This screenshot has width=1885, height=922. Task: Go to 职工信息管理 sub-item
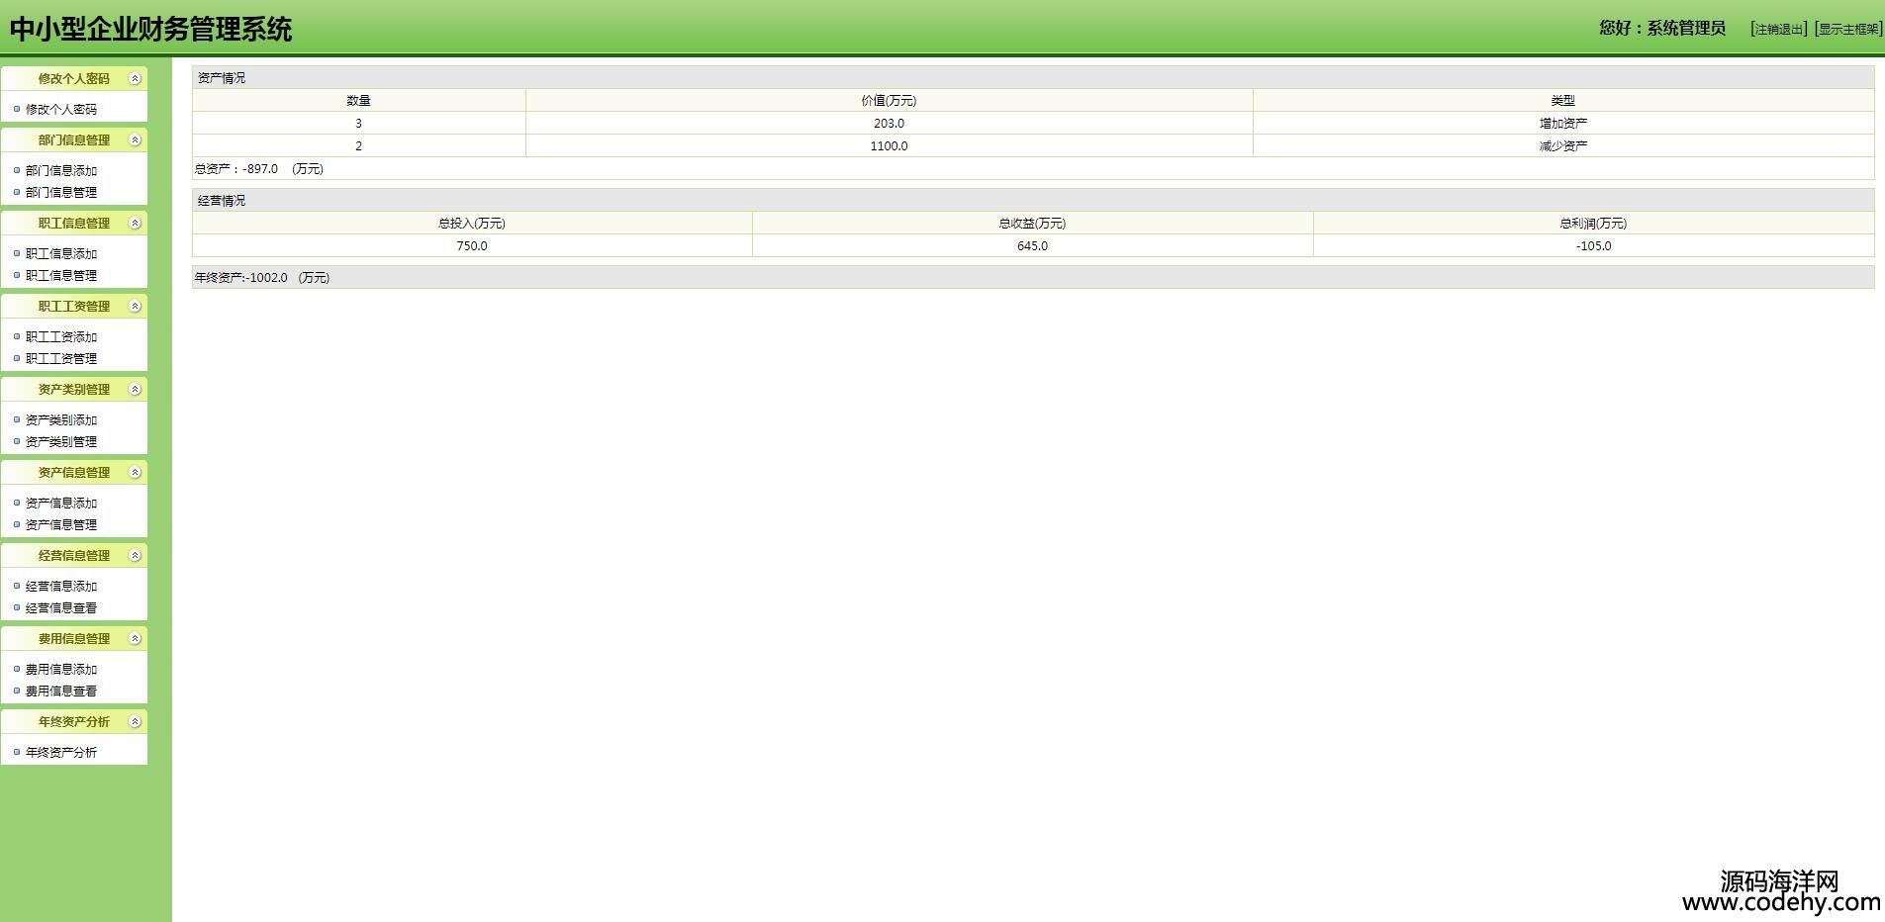pos(61,276)
